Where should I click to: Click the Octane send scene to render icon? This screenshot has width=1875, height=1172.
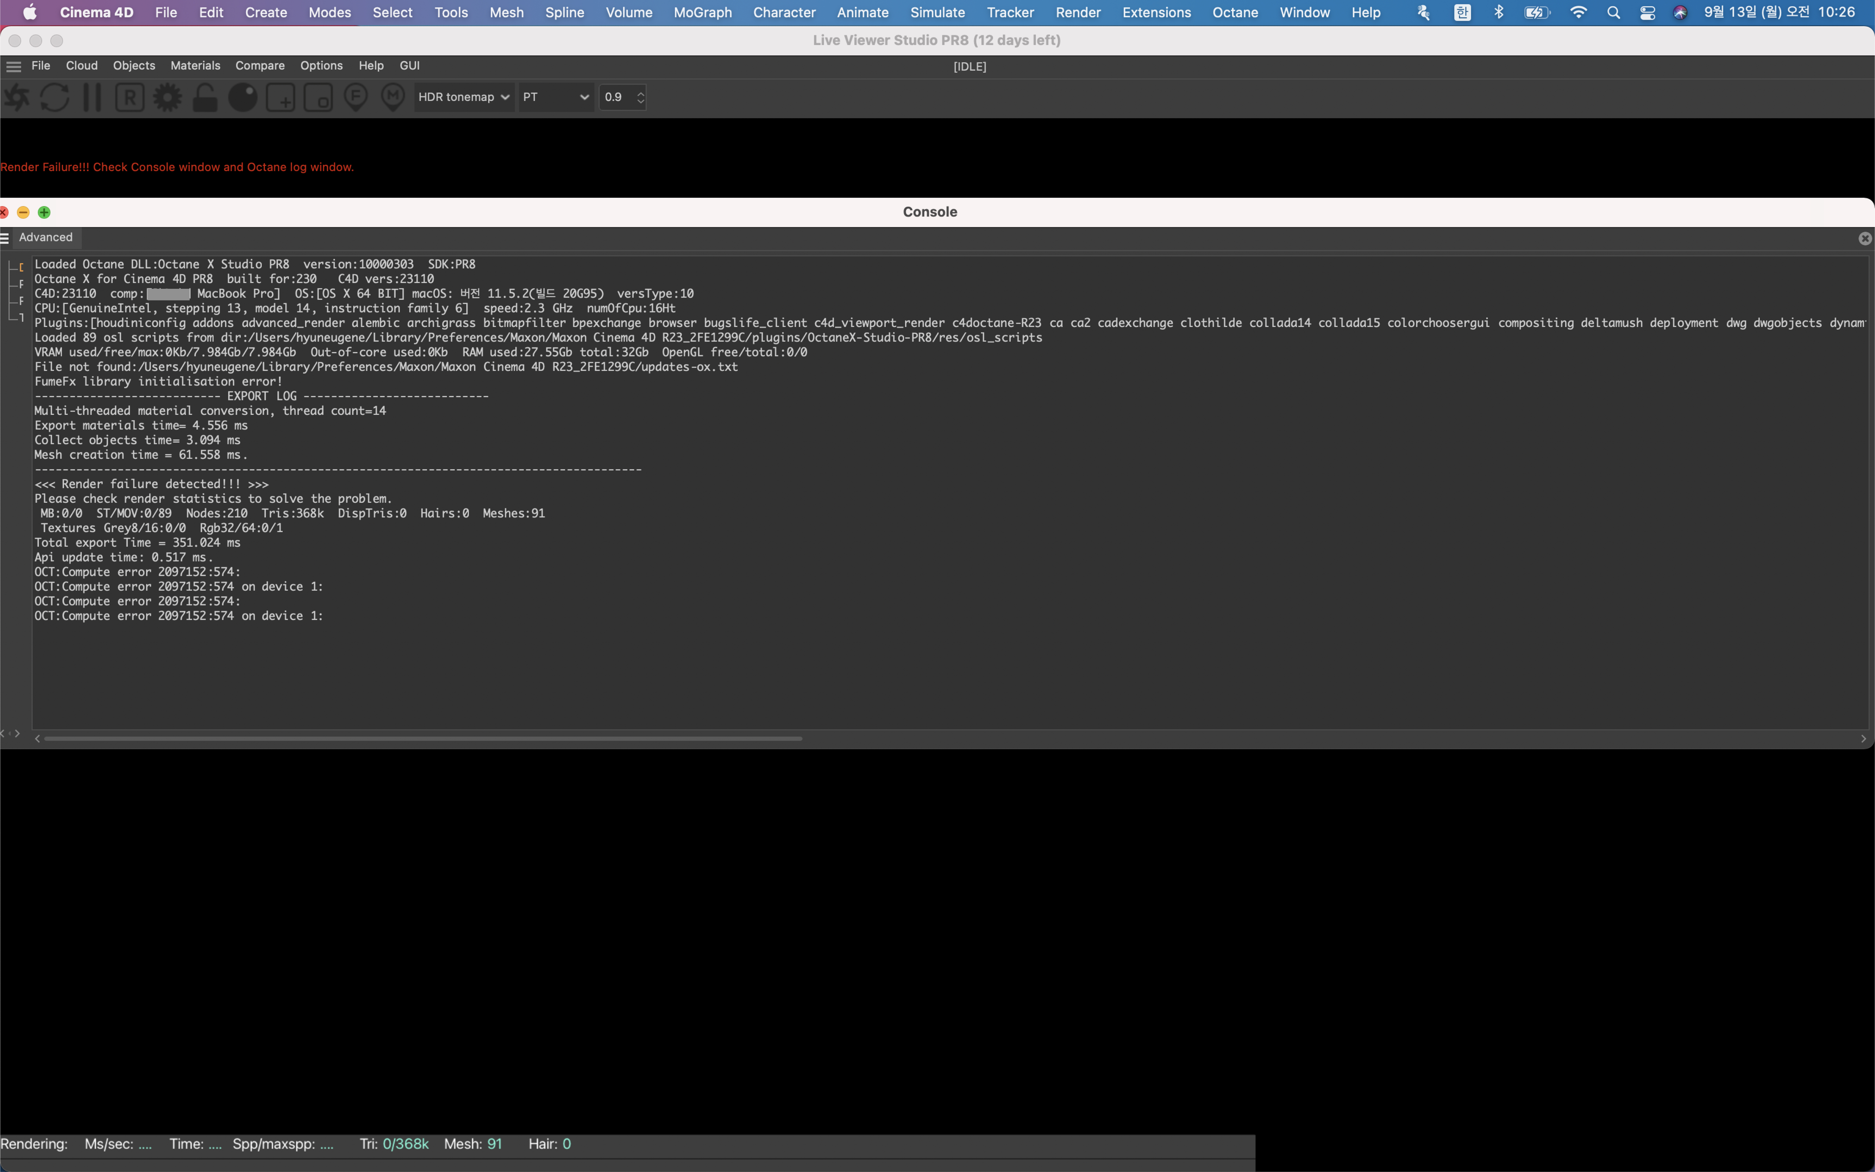click(16, 98)
